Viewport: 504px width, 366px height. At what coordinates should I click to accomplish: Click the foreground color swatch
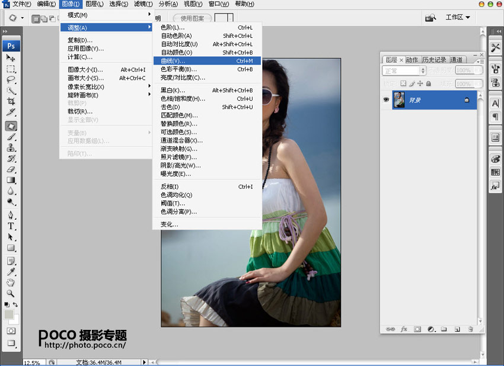[x=9, y=314]
